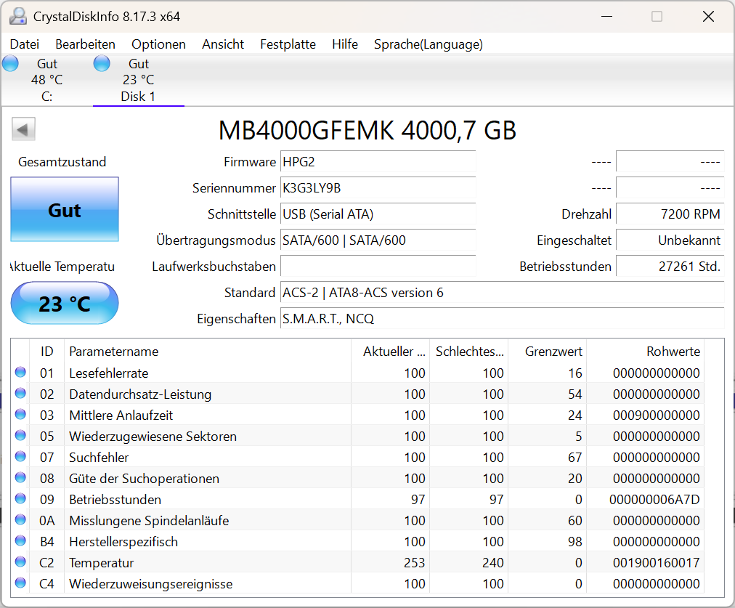Click the Gesamtzustand label
Image resolution: width=735 pixels, height=608 pixels.
pyautogui.click(x=62, y=162)
